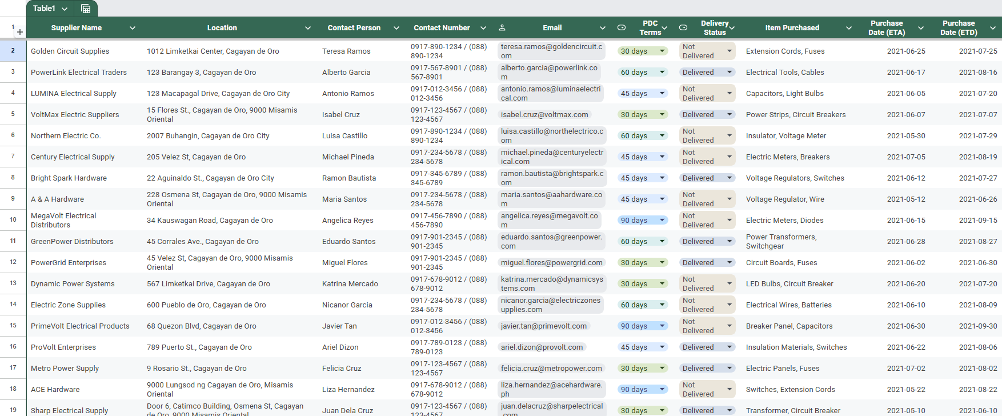
Task: Select contact person Katrina Mercado cell
Action: point(362,283)
